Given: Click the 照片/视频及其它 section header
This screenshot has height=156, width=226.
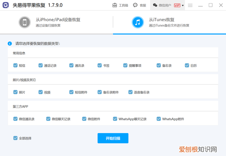Looking at the screenshot, I should tap(24, 80).
